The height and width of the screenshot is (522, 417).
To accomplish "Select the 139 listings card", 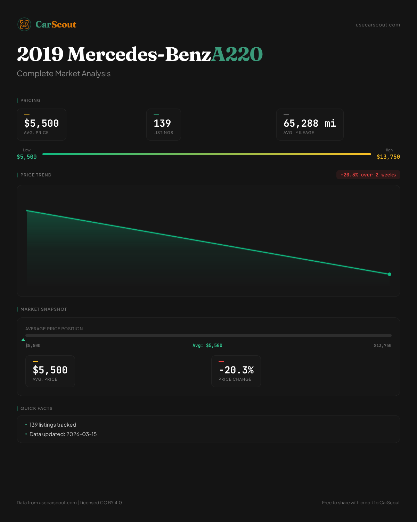I will [x=163, y=125].
